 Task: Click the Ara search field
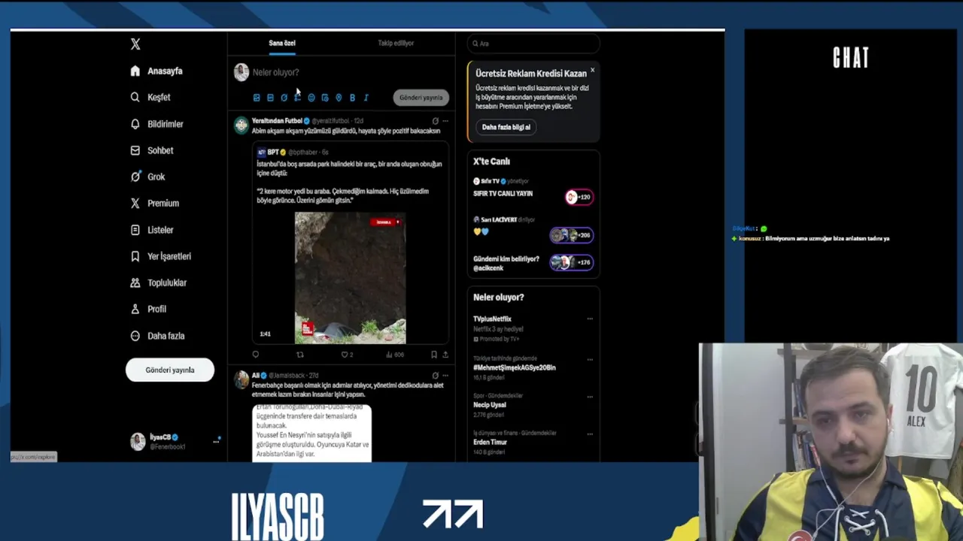coord(533,44)
